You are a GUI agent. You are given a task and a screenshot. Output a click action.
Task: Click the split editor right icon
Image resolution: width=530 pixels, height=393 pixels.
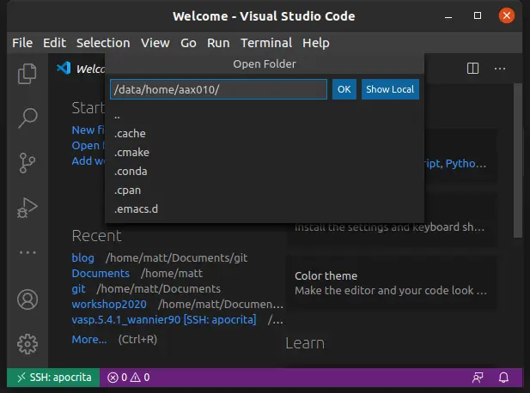click(472, 69)
